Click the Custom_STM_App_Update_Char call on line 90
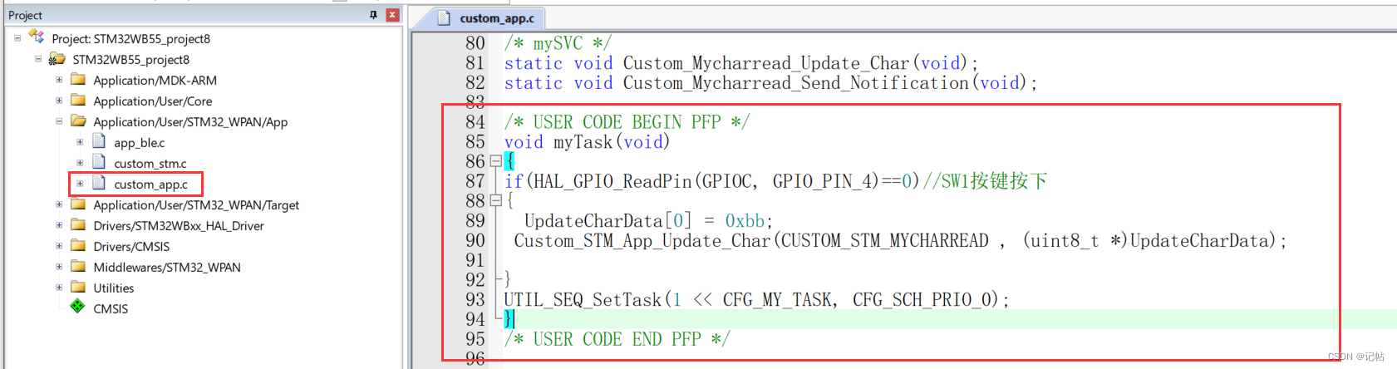 click(900, 241)
